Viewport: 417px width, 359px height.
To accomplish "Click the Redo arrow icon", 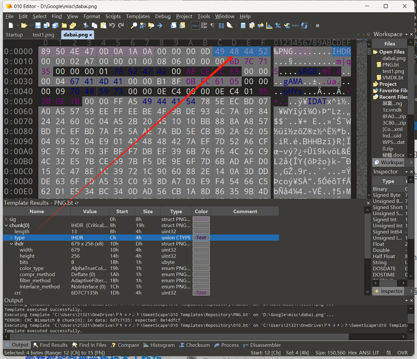I will (121, 25).
